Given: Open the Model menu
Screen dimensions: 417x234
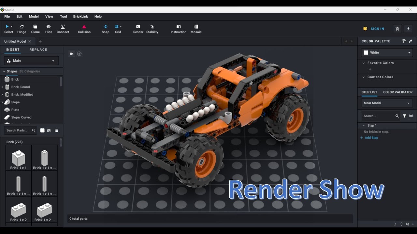Looking at the screenshot, I should coord(34,17).
